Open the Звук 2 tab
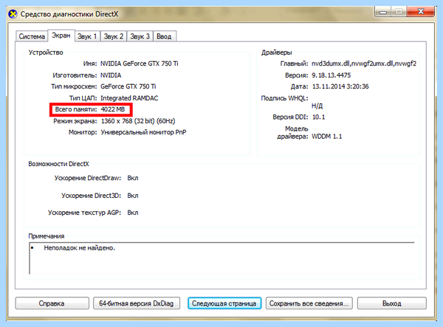This screenshot has height=327, width=443. [113, 36]
